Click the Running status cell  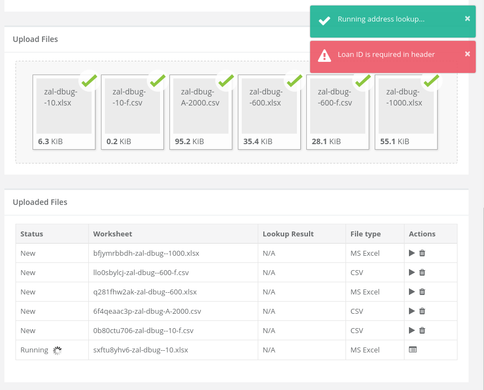click(x=52, y=350)
